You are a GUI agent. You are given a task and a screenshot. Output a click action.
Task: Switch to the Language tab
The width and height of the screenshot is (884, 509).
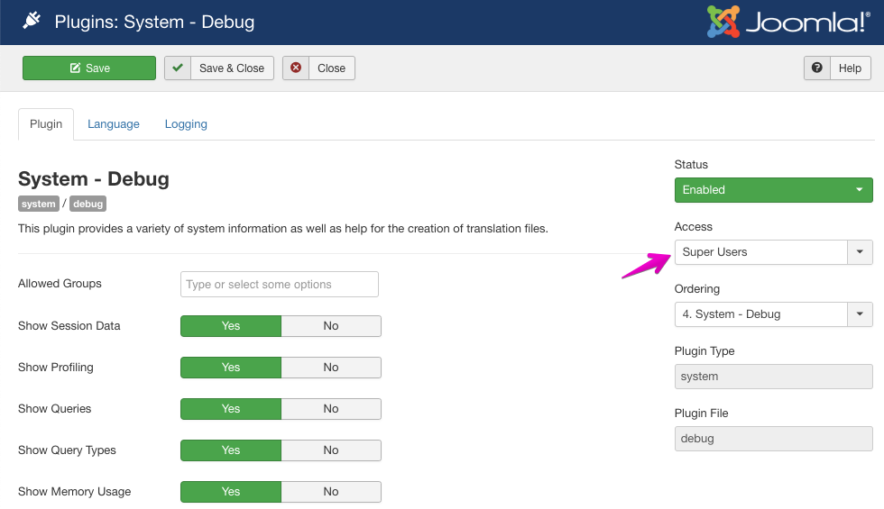pyautogui.click(x=114, y=124)
